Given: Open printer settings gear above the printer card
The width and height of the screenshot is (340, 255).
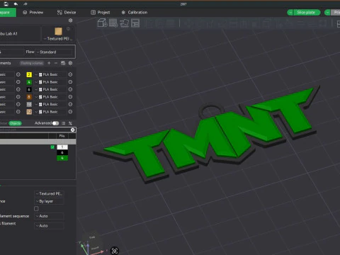Looking at the screenshot, I should point(70,21).
